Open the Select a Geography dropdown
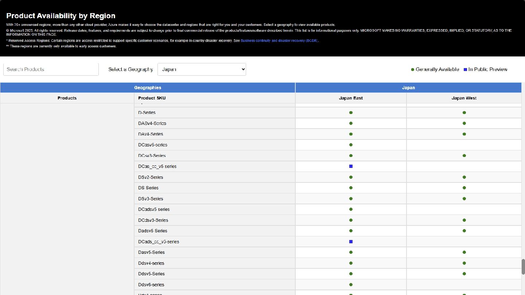Screen dimensions: 525x295 tap(202, 70)
